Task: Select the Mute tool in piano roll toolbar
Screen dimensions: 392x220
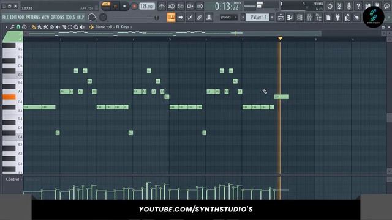Action: [58, 27]
